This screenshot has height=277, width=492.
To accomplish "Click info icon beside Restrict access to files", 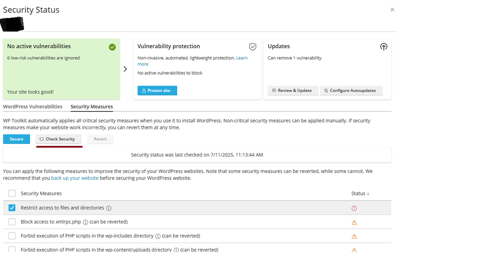I will click(108, 208).
